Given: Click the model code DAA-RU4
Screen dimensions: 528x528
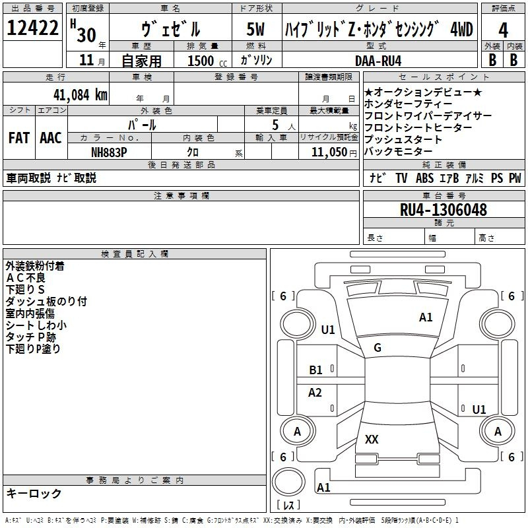Looking at the screenshot, I should [378, 61].
